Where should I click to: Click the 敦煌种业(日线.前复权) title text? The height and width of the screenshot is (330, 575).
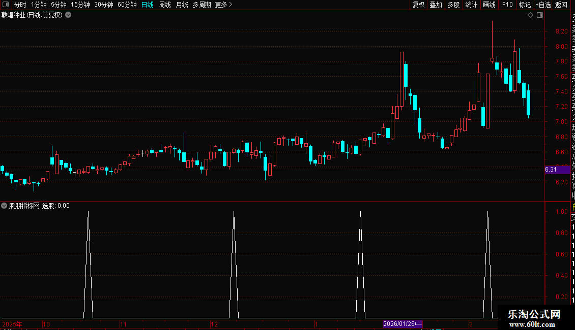tap(32, 15)
